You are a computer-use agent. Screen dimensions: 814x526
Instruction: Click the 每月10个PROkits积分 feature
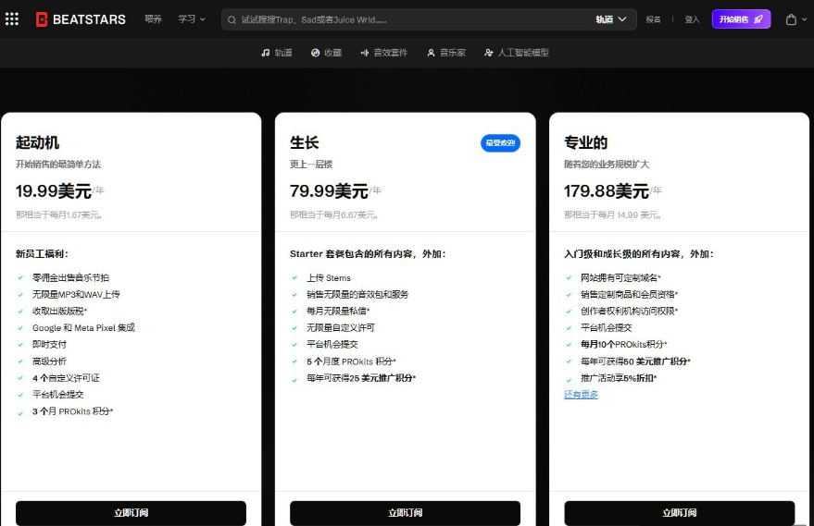coord(623,345)
